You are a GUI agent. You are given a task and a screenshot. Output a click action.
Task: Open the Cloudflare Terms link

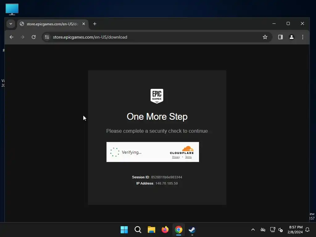click(189, 157)
